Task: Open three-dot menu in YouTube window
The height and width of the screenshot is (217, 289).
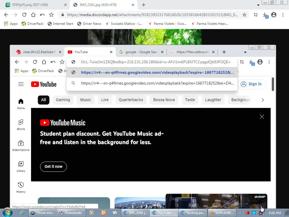Action: coord(269,62)
